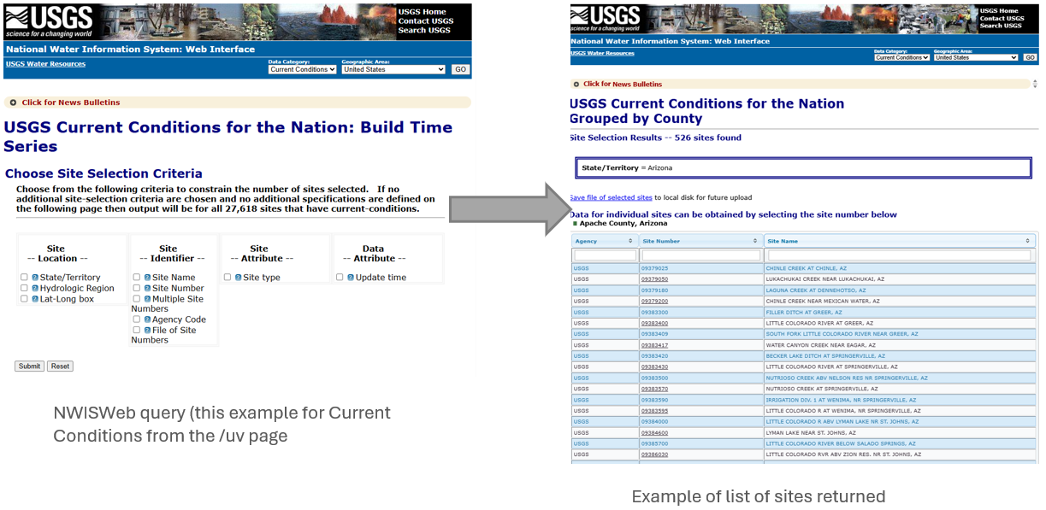This screenshot has height=510, width=1046.
Task: Open site number 09383400
Action: (x=655, y=323)
